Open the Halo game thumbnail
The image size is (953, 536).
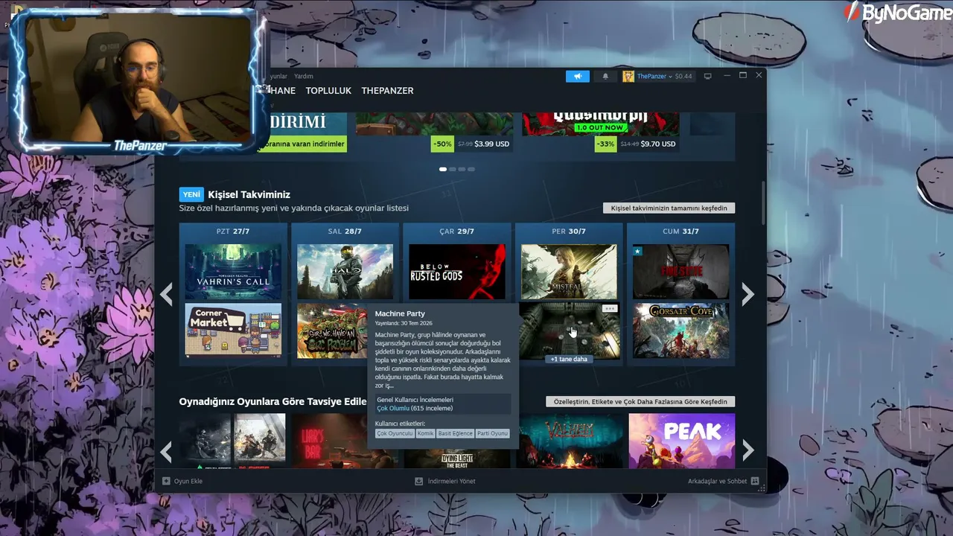(x=345, y=272)
